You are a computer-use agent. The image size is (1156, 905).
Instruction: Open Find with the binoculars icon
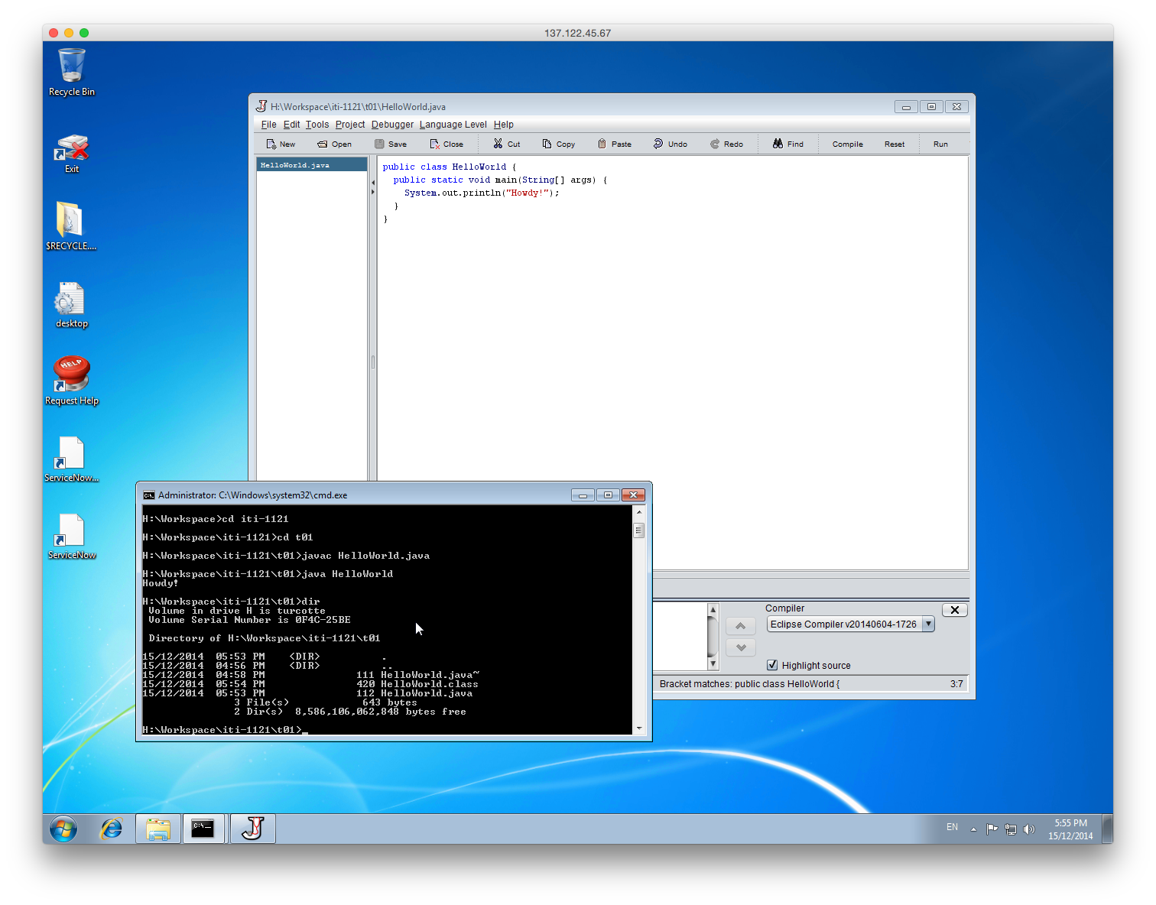coord(778,144)
